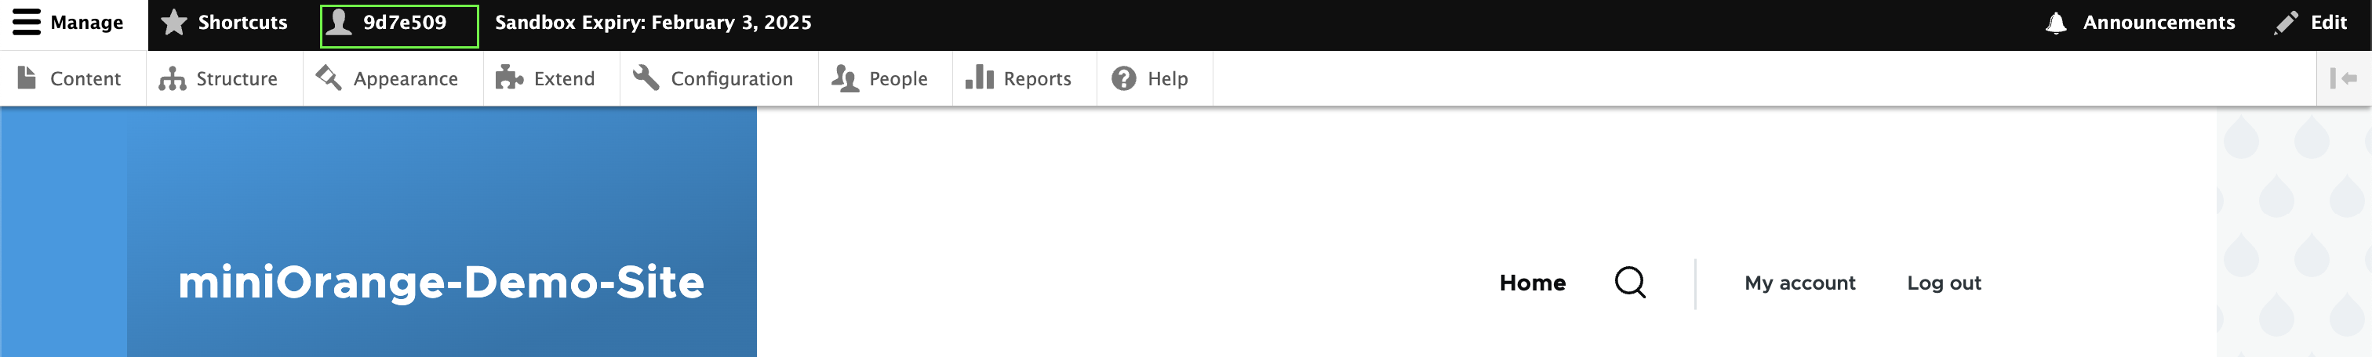Click the Shortcuts star icon
The width and height of the screenshot is (2372, 357).
click(174, 23)
